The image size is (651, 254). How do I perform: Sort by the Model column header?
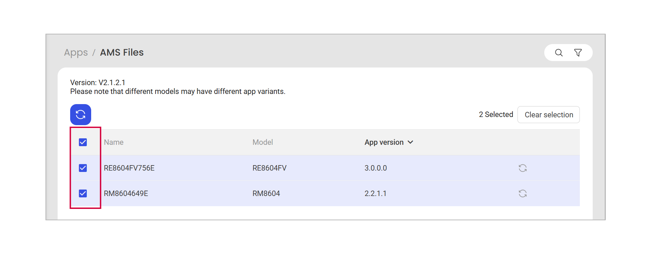(262, 142)
